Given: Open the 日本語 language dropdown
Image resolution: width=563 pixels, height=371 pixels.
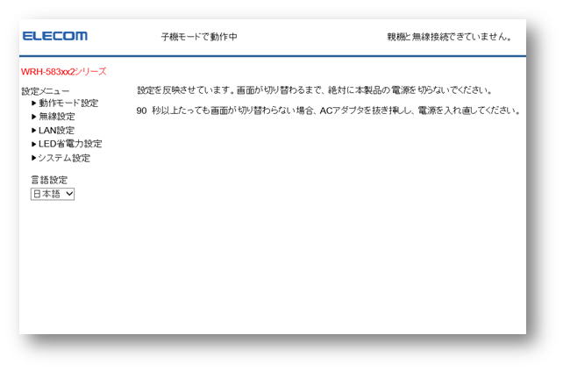Looking at the screenshot, I should pos(53,194).
